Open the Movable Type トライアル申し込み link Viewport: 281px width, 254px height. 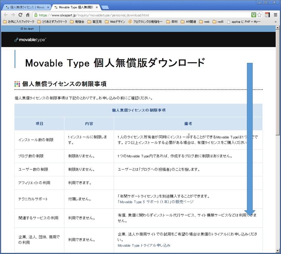click(x=144, y=245)
